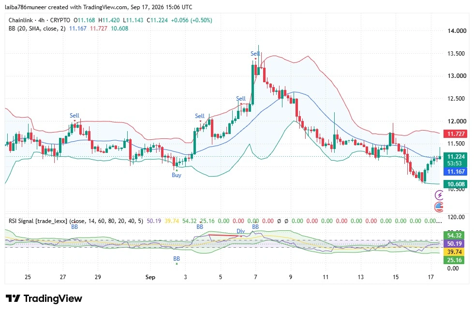Click the L11.143 low value
Screen dimensions: 474x313
tap(133, 20)
